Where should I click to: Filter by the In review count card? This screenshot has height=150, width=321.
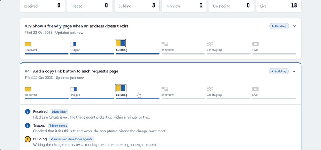tap(184, 6)
